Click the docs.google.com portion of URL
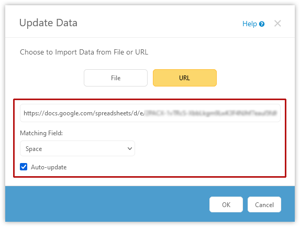This screenshot has height=227, width=300. coord(69,113)
